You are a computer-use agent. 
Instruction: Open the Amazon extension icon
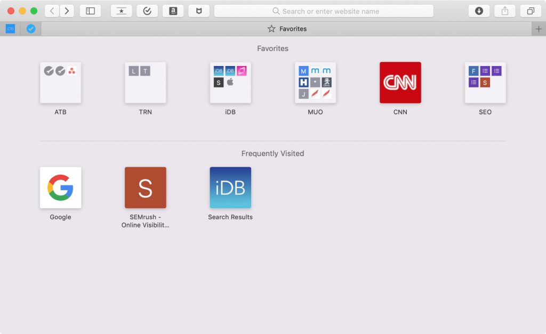(173, 11)
